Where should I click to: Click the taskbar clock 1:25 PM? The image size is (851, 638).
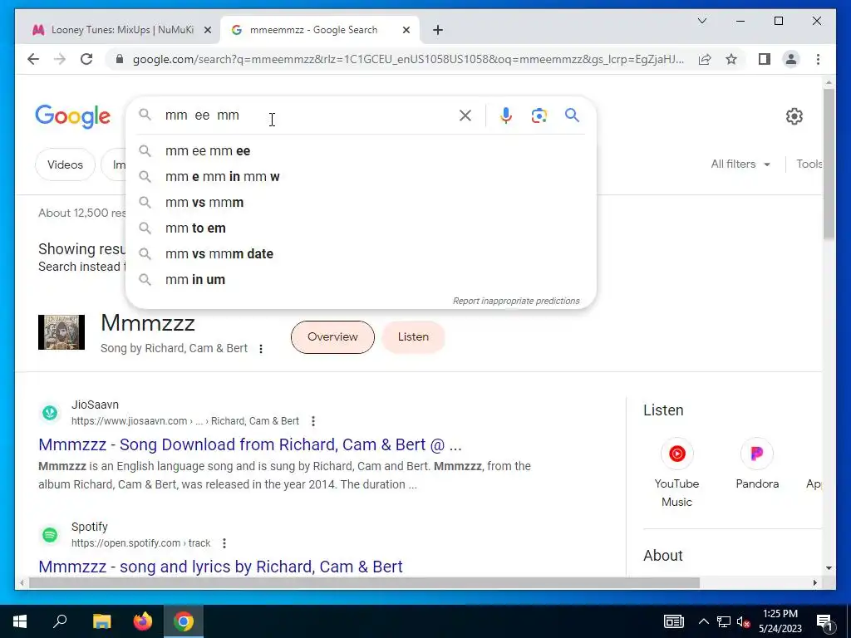click(780, 621)
